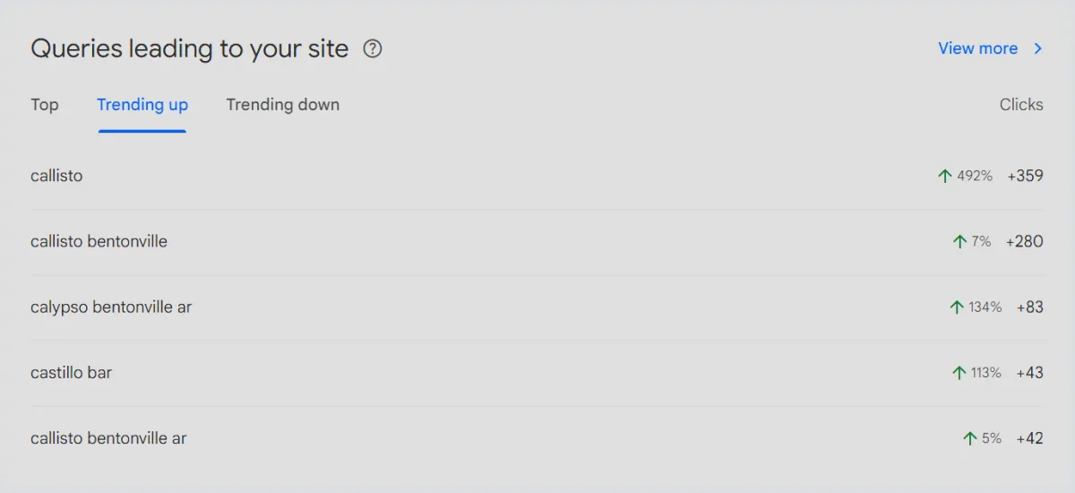1075x493 pixels.
Task: Click the Clicks column header
Action: 1021,105
